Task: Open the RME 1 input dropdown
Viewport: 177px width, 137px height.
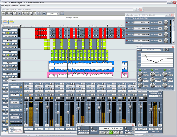Action: point(142,22)
